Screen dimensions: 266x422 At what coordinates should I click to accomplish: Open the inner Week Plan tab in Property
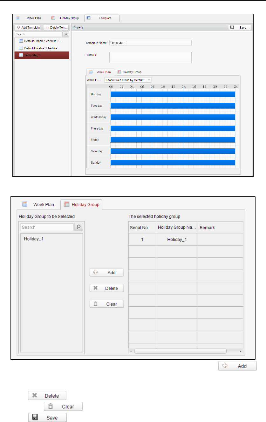pyautogui.click(x=101, y=72)
